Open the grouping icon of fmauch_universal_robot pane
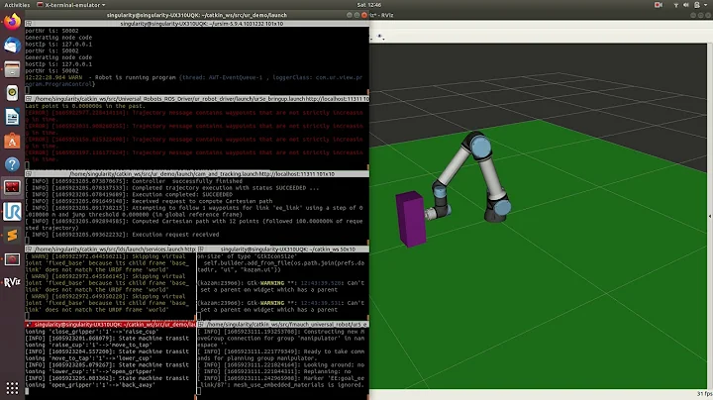Image resolution: width=713 pixels, height=400 pixels. 200,324
